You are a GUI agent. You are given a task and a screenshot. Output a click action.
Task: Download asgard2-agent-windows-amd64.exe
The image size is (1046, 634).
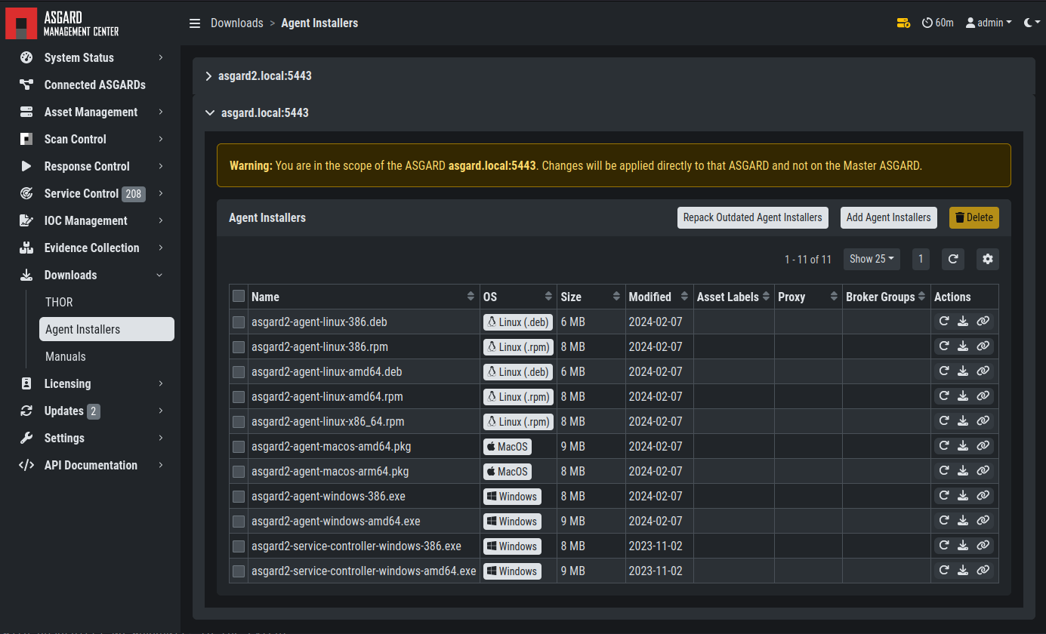click(x=963, y=521)
